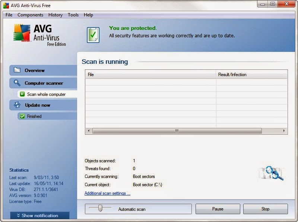Open the File menu
Viewport: 298px width, 222px height.
(x=9, y=15)
